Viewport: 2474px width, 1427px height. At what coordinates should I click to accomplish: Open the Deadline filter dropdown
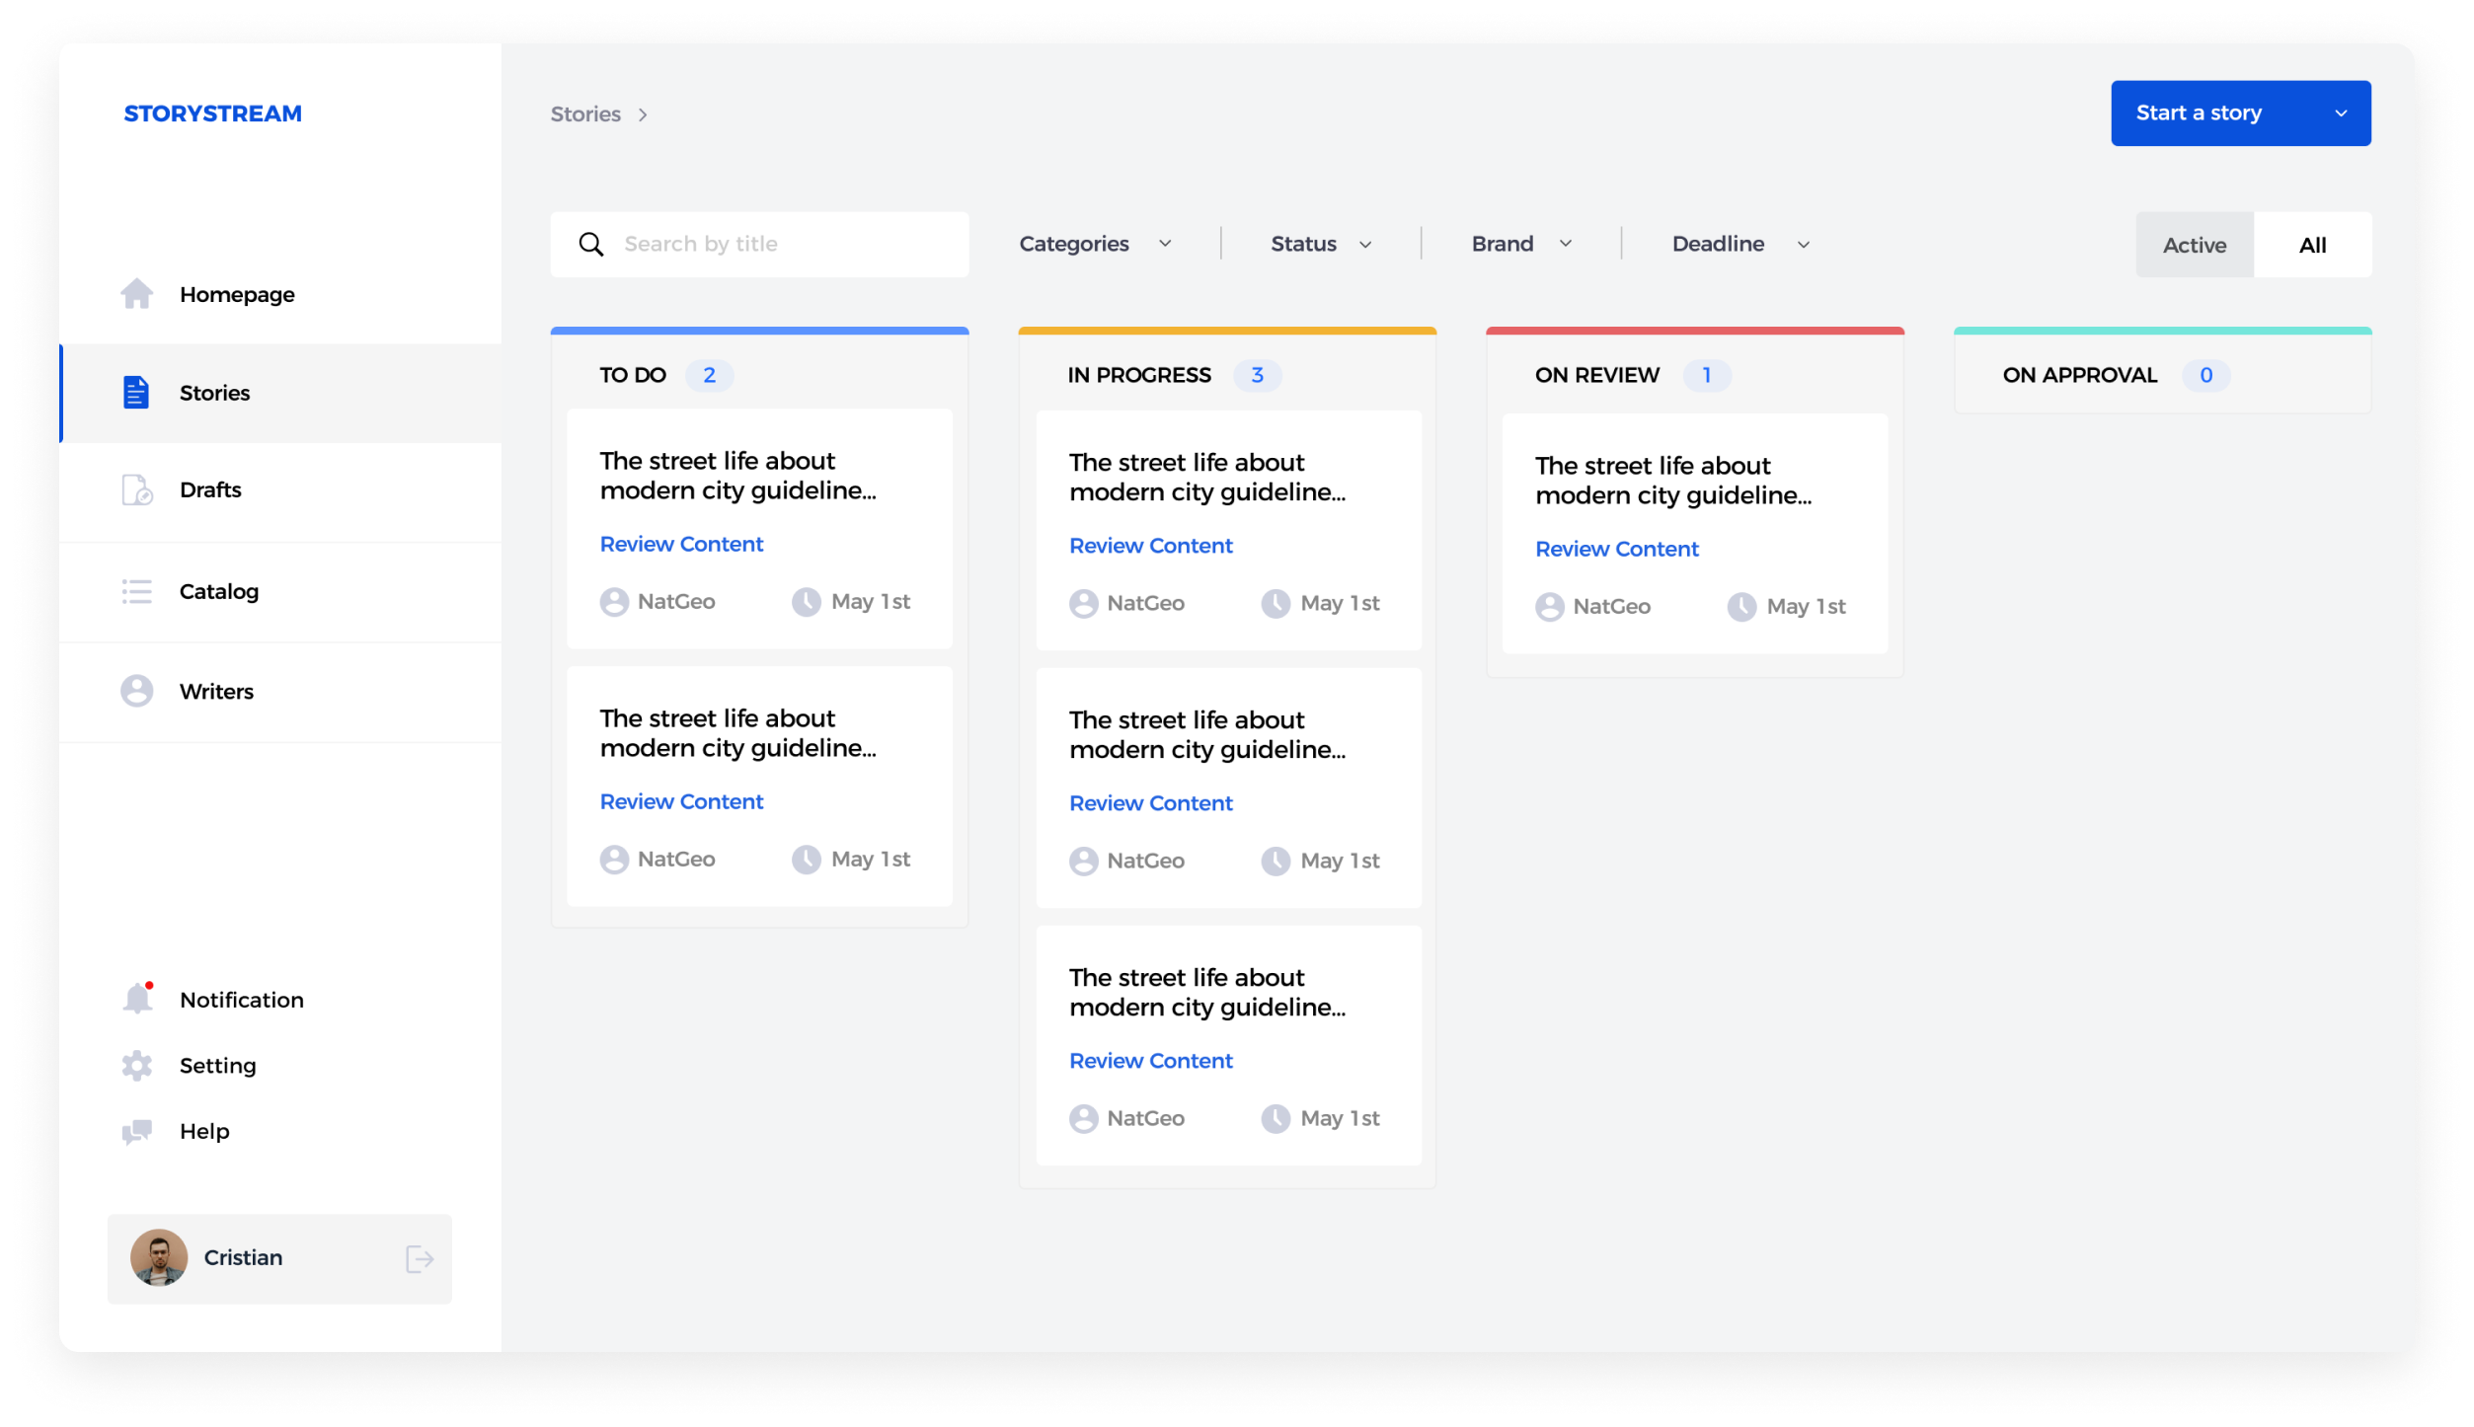click(1740, 245)
